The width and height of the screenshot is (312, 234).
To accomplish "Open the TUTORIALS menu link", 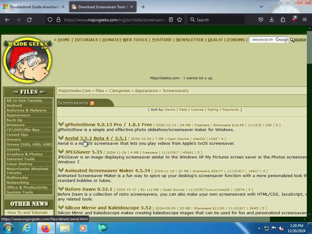I will pos(86,40).
